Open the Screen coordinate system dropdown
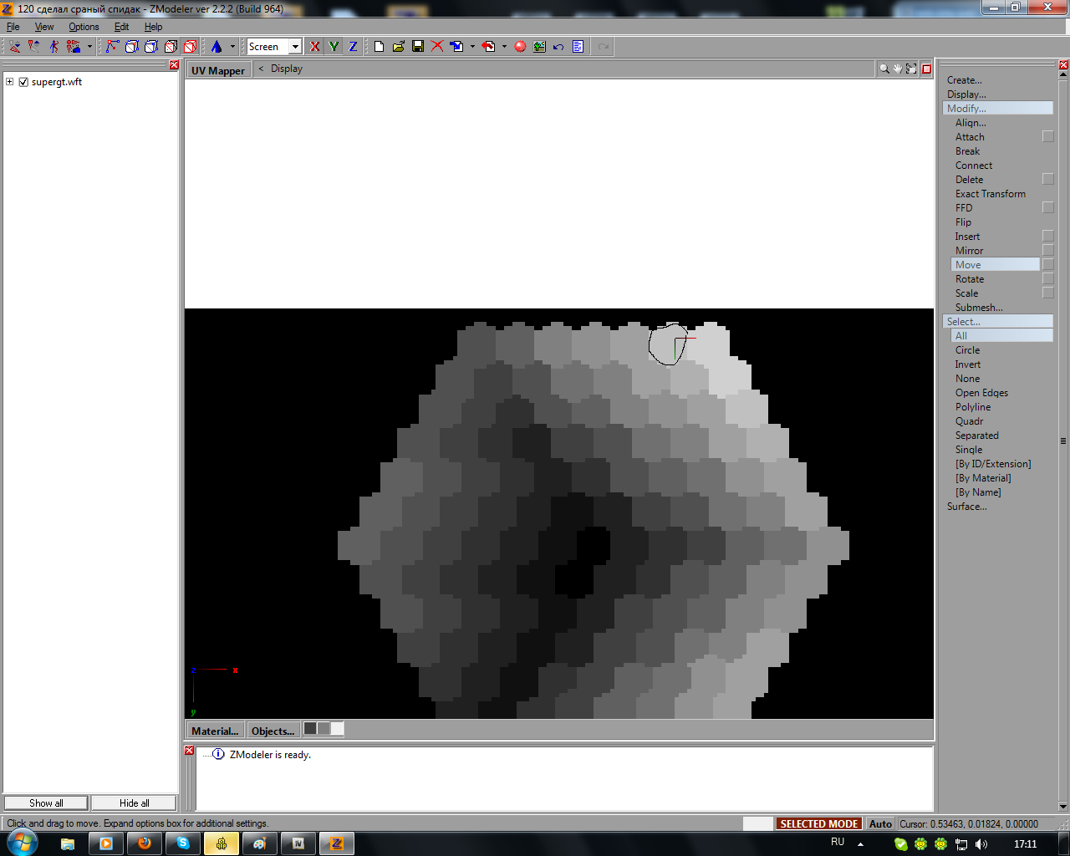 (x=295, y=47)
